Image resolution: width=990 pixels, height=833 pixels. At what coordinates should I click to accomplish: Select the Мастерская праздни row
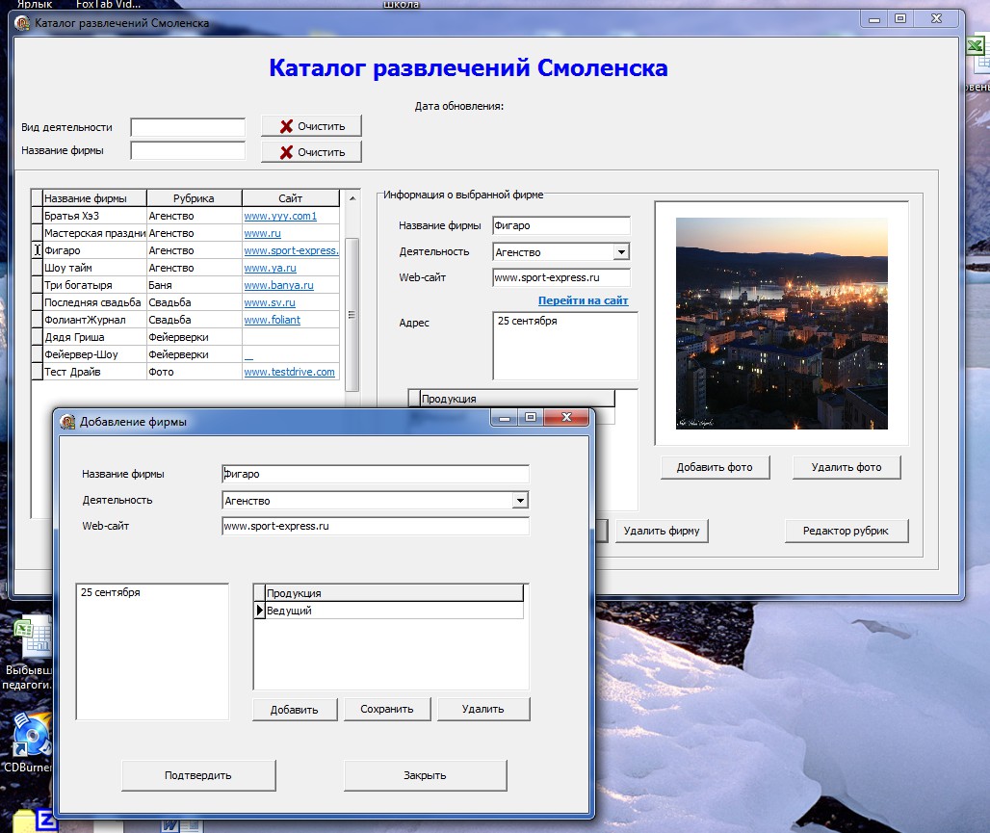(x=185, y=233)
